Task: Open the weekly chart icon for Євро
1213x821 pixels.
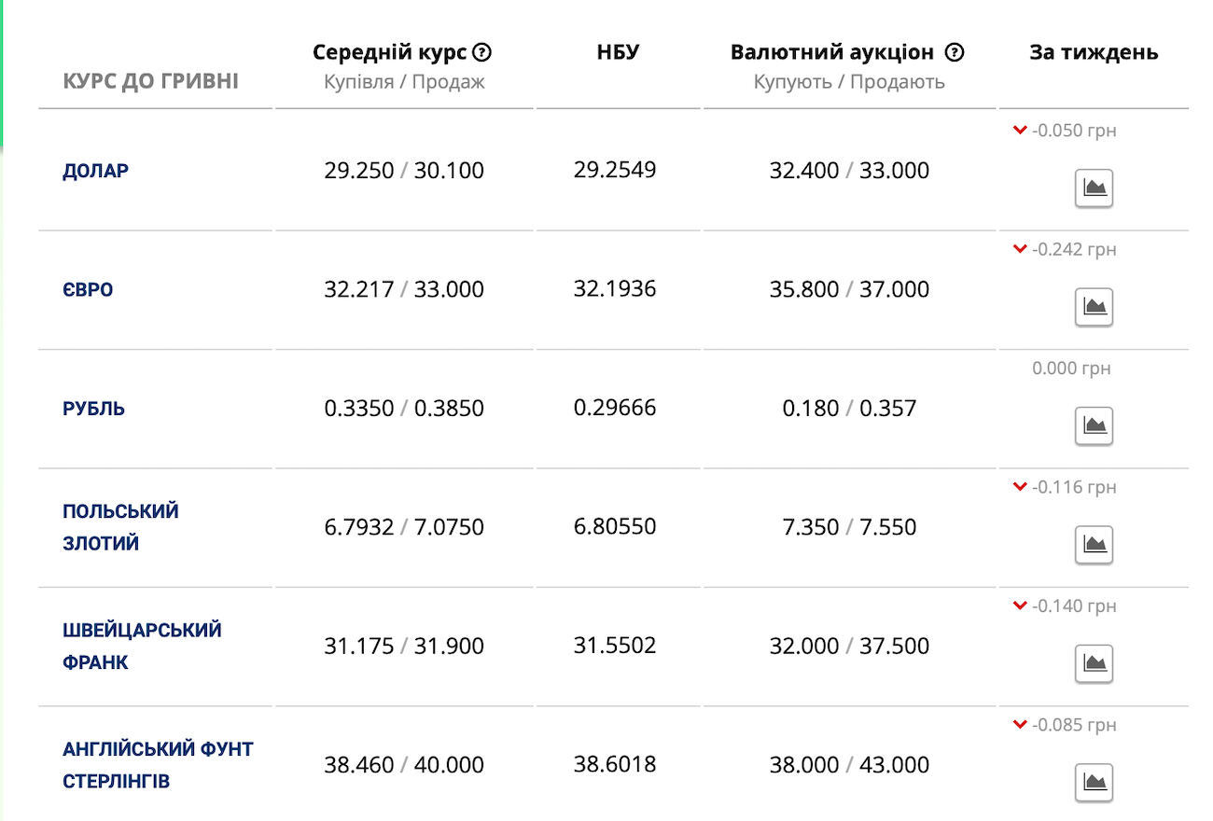Action: tap(1094, 307)
